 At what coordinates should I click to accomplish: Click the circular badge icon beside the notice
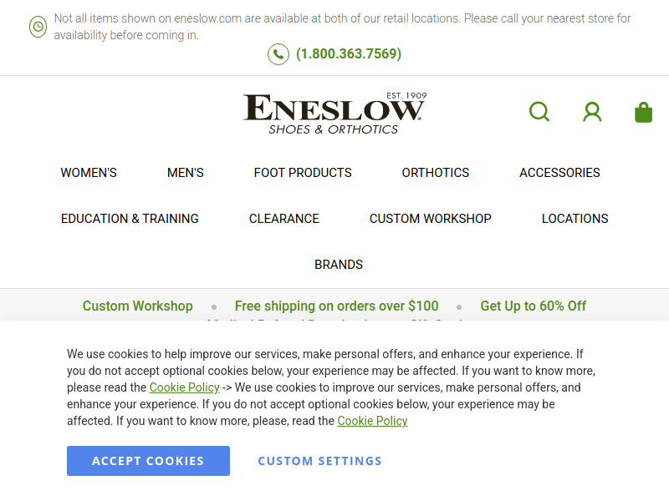pos(37,27)
